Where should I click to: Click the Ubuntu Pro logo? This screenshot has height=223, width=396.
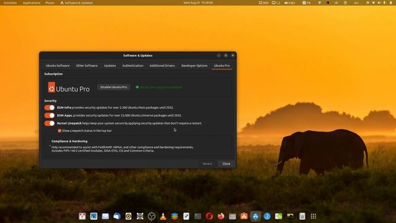69,87
